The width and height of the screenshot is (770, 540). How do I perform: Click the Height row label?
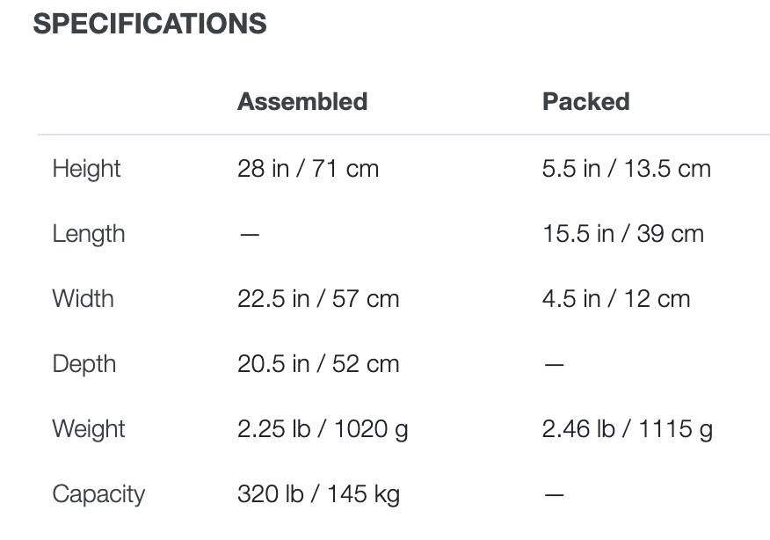coord(86,170)
